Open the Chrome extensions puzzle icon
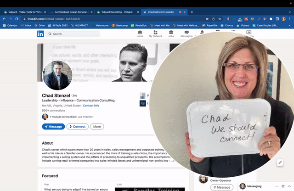294x191 pixels. click(271, 19)
